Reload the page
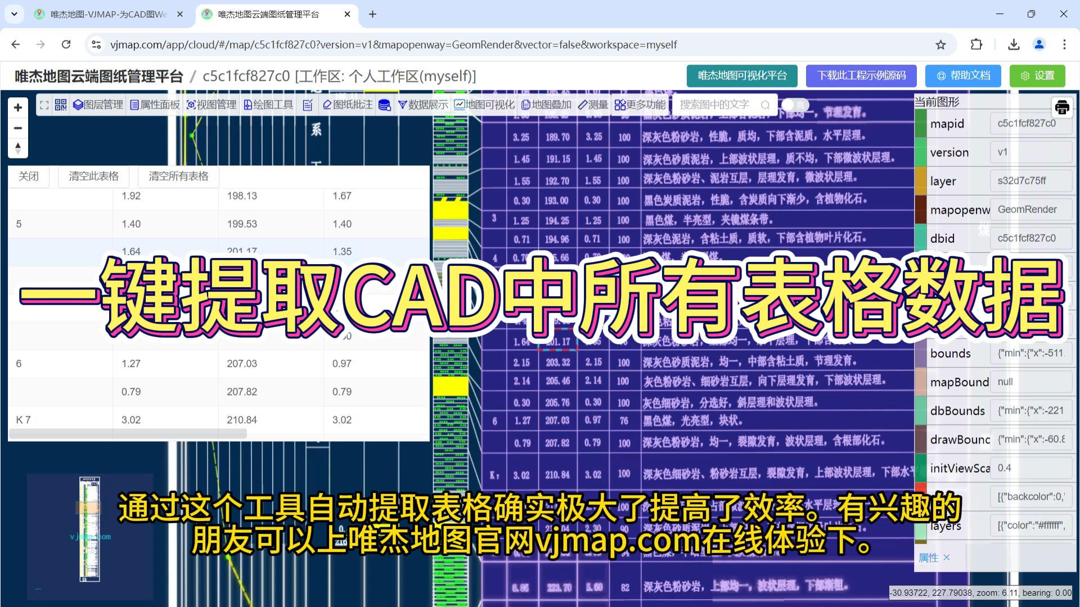Screen dimensions: 1080x607 pyautogui.click(x=66, y=44)
